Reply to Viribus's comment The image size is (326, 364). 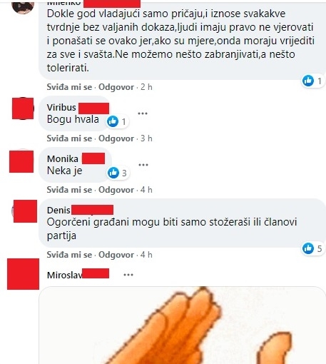point(116,138)
